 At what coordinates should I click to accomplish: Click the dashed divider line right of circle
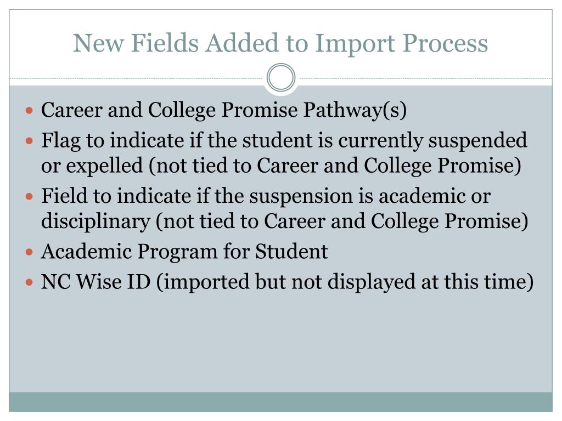click(425, 78)
